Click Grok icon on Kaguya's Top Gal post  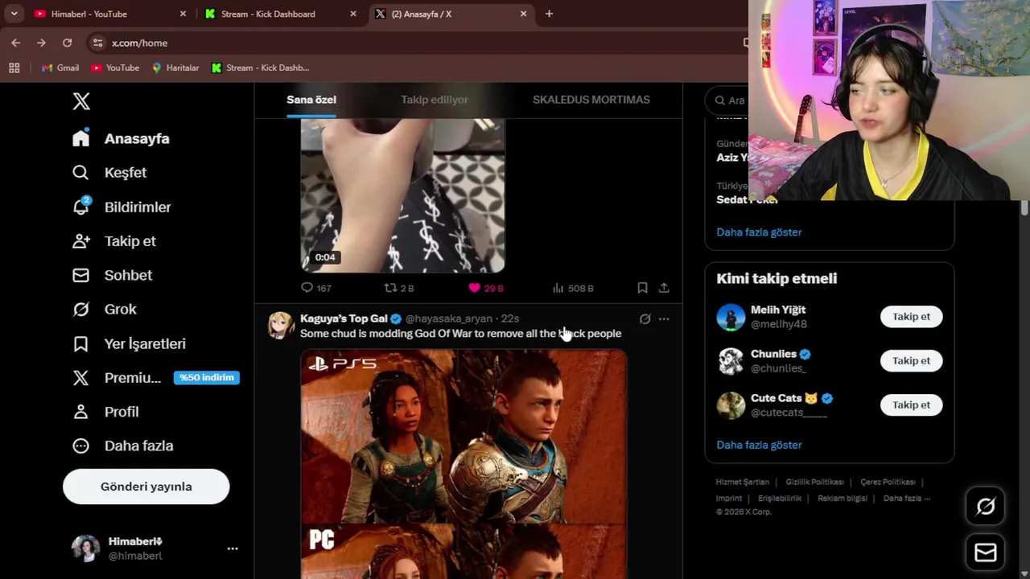[645, 319]
